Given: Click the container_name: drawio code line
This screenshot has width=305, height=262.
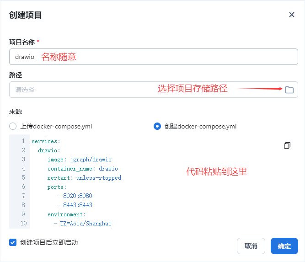Looking at the screenshot, I should [x=82, y=169].
